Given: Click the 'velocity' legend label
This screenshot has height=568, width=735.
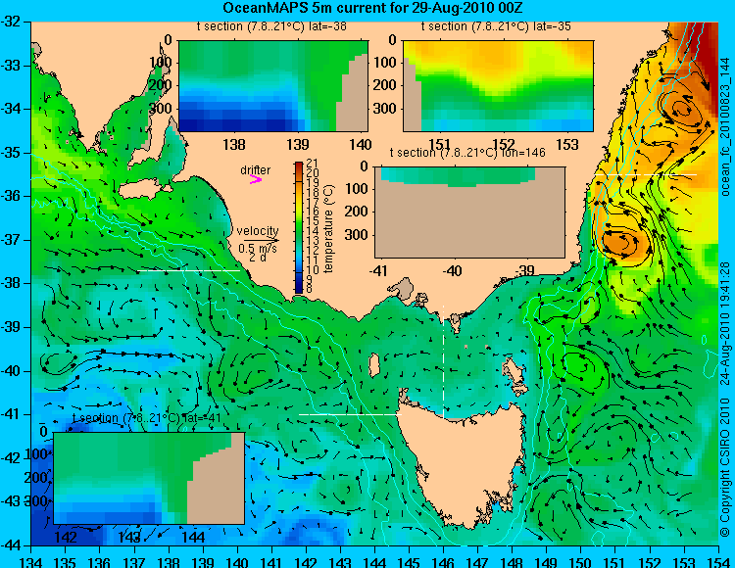Looking at the screenshot, I should point(258,231).
